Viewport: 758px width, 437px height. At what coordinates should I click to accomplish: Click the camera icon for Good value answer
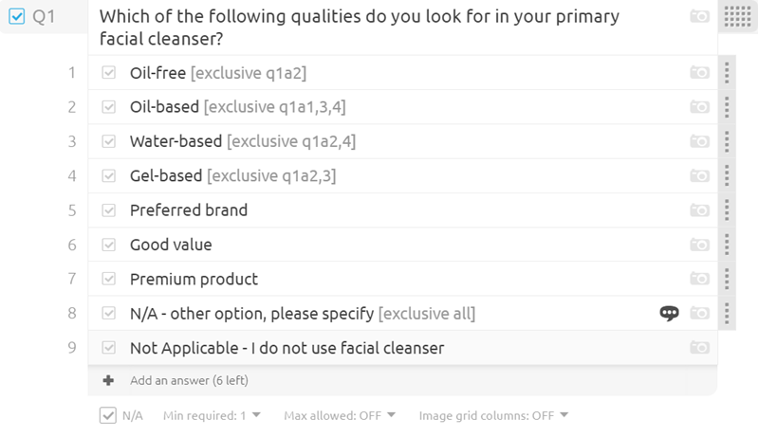(699, 245)
